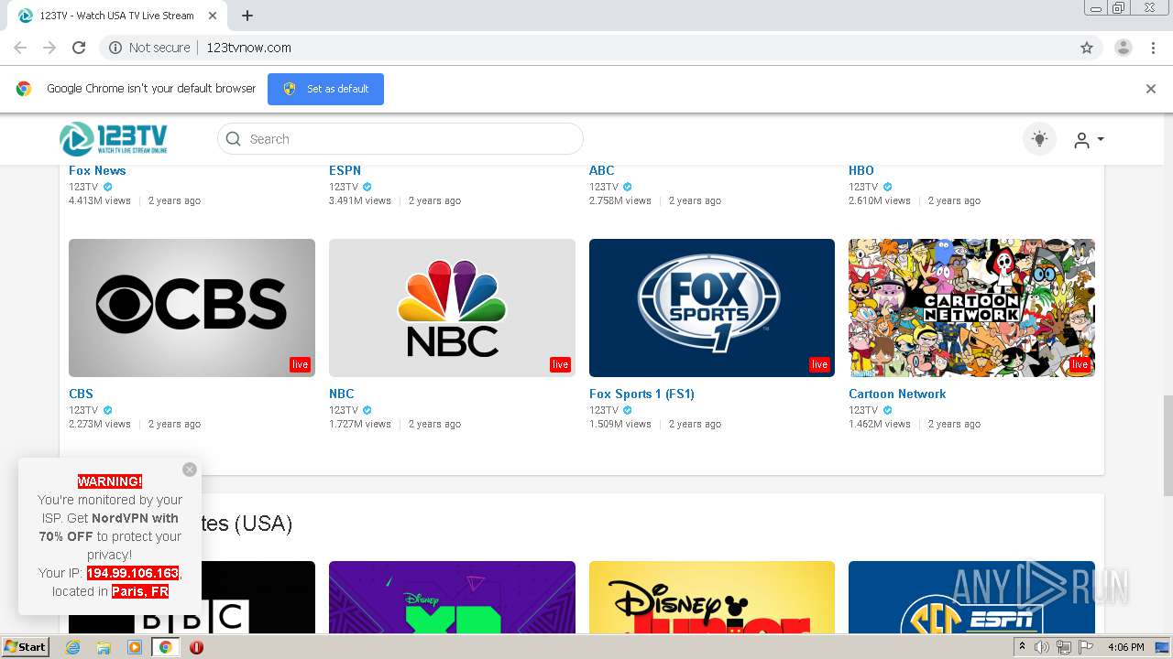The image size is (1173, 659).
Task: Set Chrome as default browser
Action: pyautogui.click(x=325, y=89)
